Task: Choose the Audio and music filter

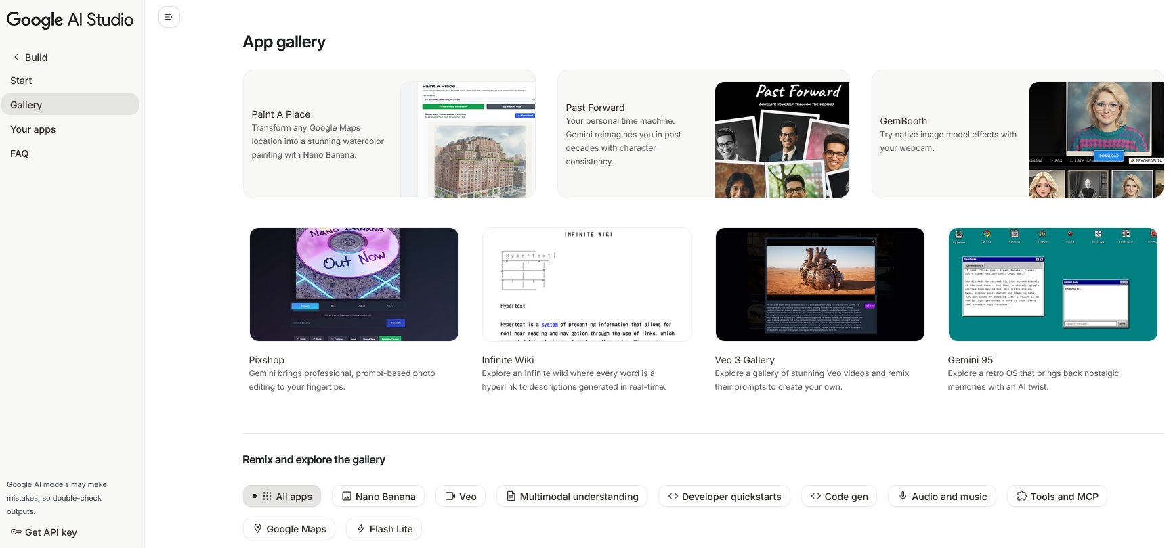Action: (942, 496)
